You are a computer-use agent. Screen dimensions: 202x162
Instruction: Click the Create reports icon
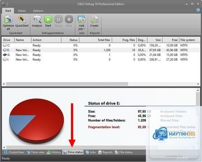pos(94,19)
